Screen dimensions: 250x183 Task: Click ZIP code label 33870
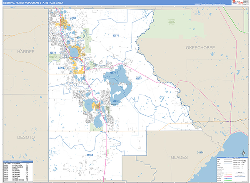pyautogui.click(x=116, y=35)
